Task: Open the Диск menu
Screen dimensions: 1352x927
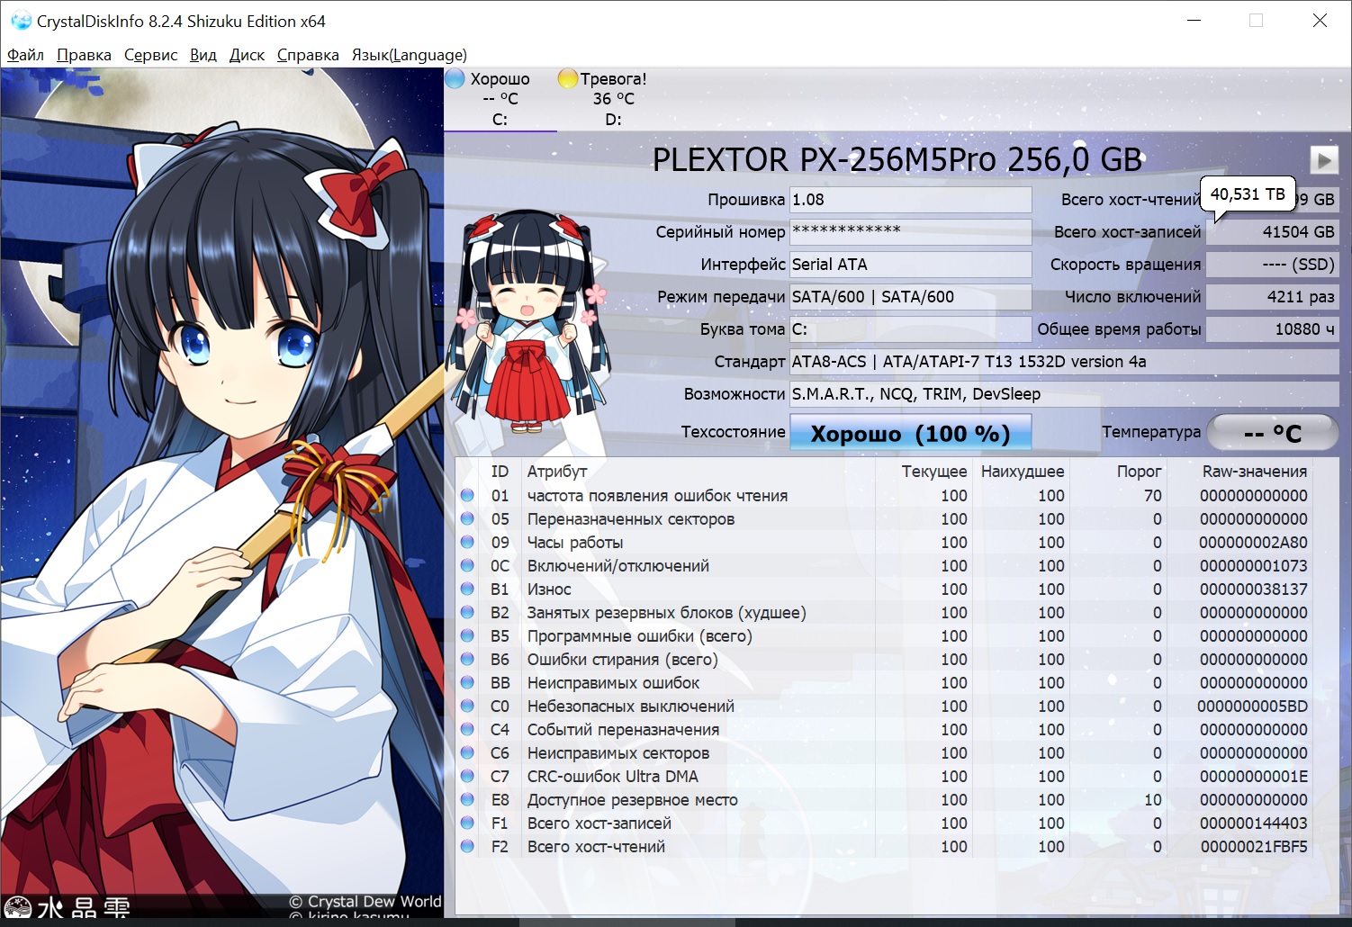Action: pyautogui.click(x=247, y=55)
